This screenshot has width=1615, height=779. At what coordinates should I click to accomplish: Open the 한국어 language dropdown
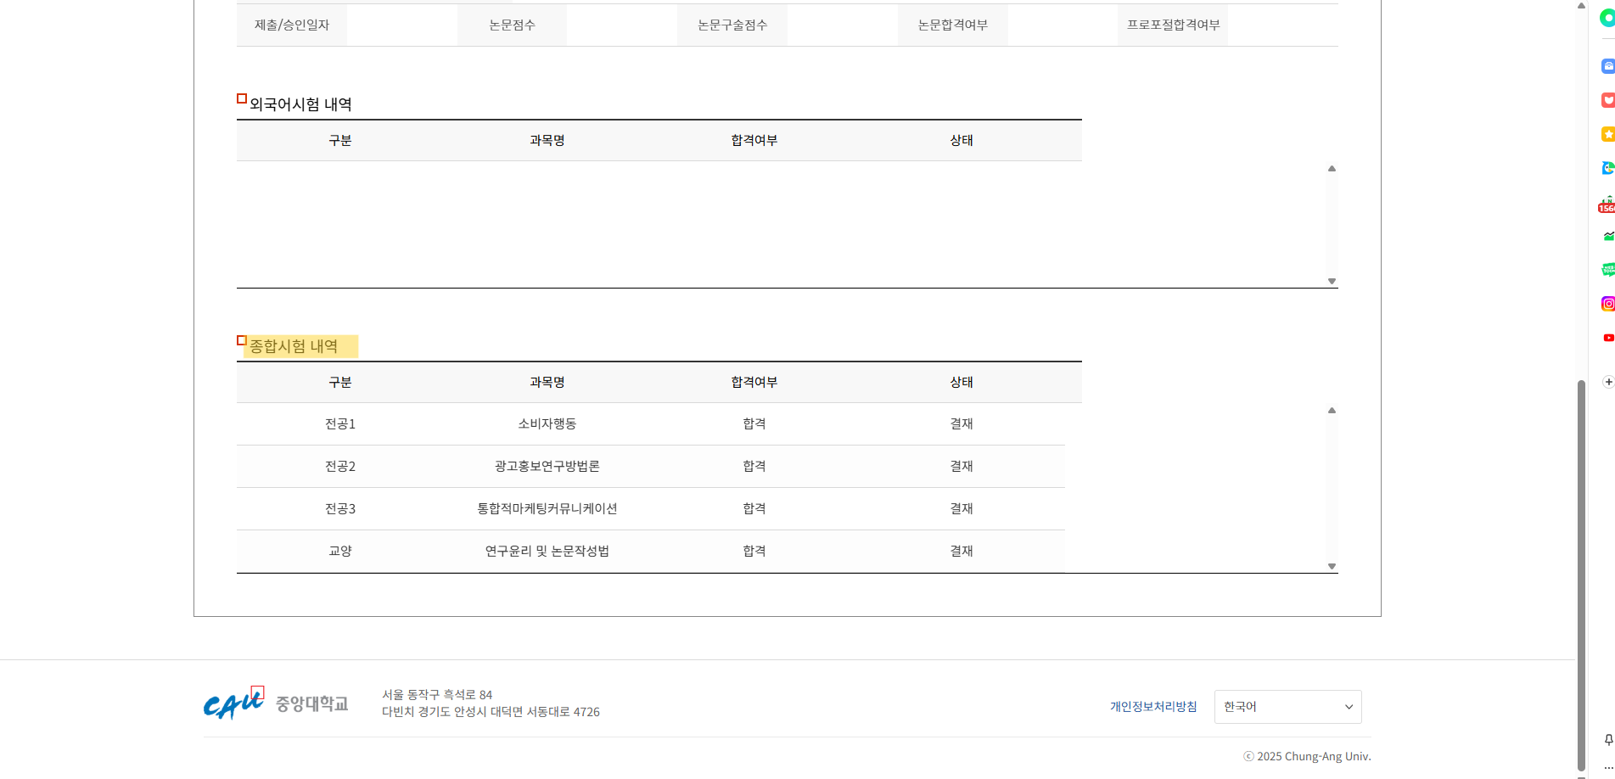1287,707
